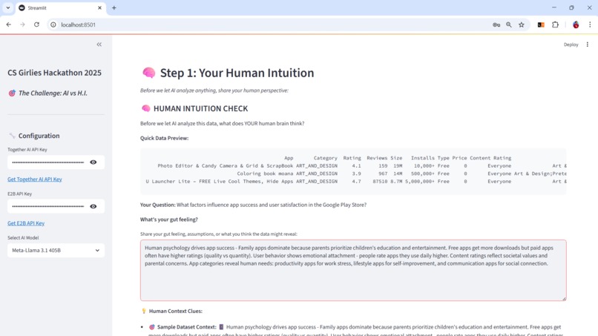Viewport: 598px width, 336px height.
Task: Open the password manager key icon
Action: 496,24
